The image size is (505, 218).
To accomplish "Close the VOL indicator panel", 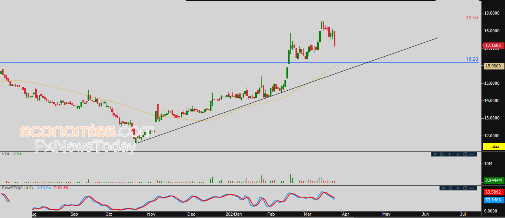I will coord(435,154).
